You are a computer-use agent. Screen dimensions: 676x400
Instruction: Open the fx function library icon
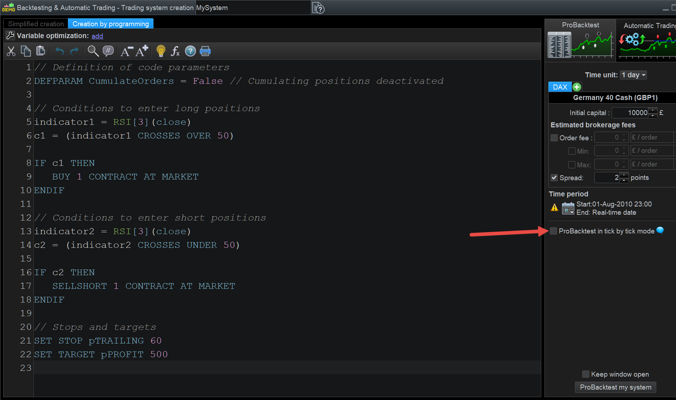[175, 51]
